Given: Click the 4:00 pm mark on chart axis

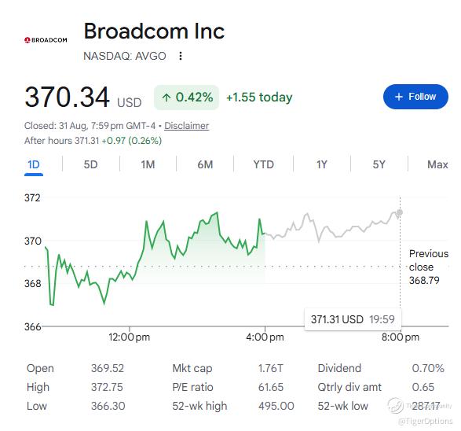Looking at the screenshot, I should click(265, 337).
